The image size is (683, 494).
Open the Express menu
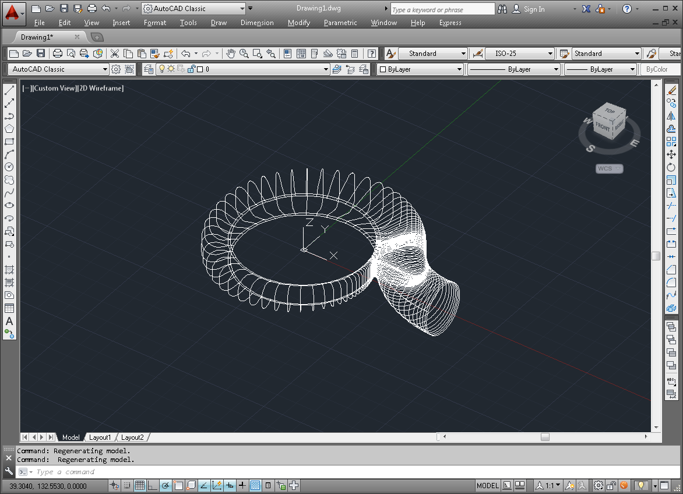tap(450, 23)
